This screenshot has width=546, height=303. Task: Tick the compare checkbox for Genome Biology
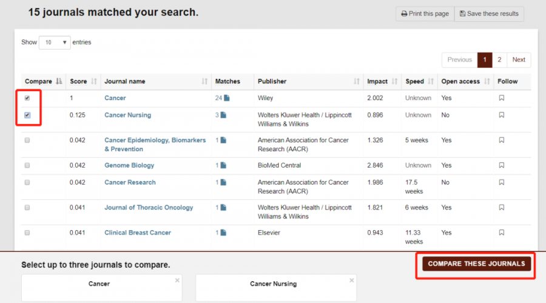[x=27, y=165]
